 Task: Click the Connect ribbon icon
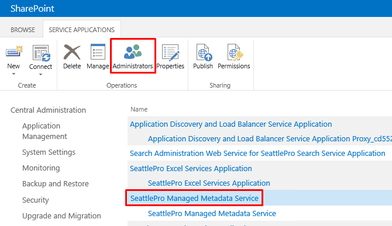coord(41,53)
